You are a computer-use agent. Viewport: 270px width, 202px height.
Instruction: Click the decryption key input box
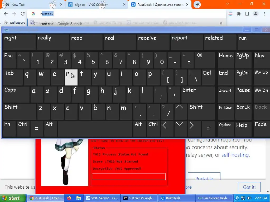(x=129, y=176)
